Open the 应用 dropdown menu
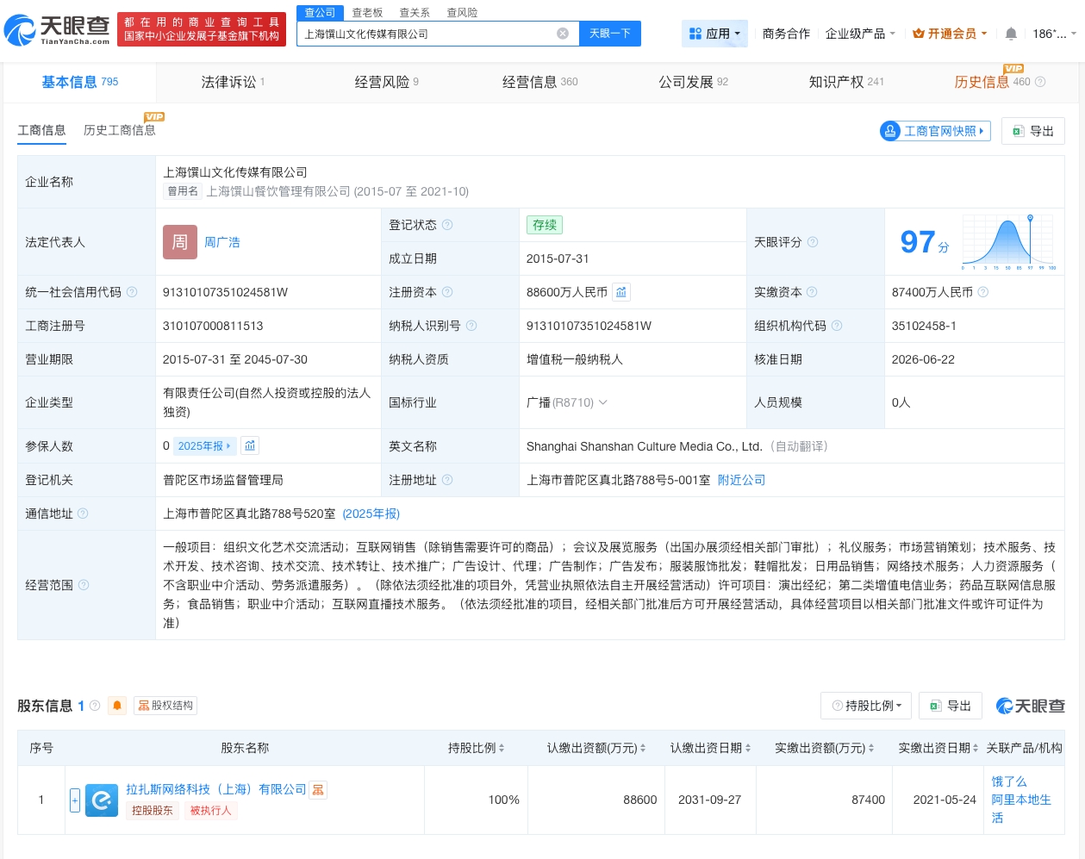The height and width of the screenshot is (859, 1085). (714, 34)
